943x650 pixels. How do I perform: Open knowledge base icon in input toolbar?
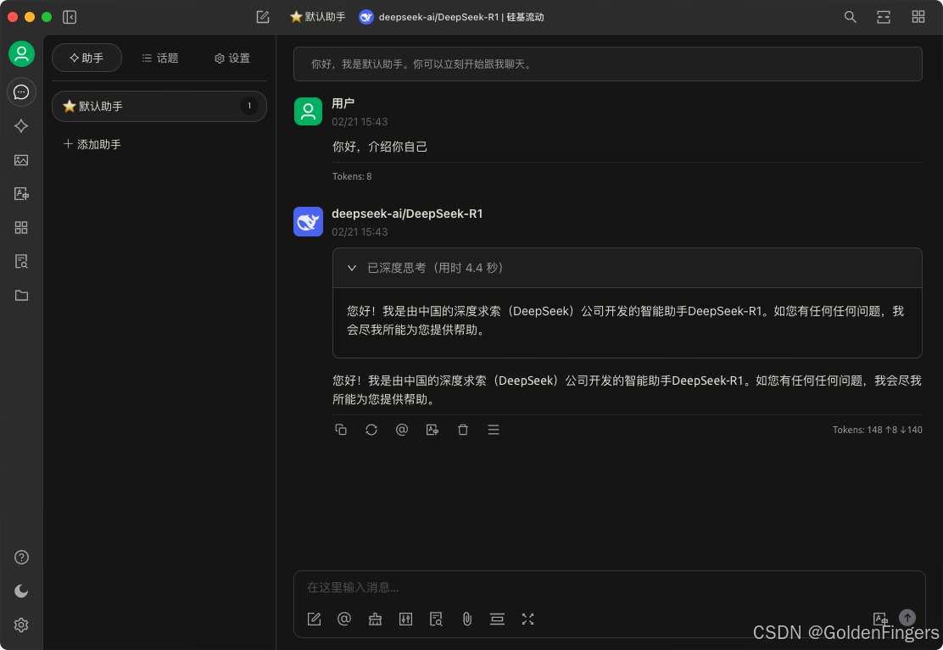[x=436, y=619]
